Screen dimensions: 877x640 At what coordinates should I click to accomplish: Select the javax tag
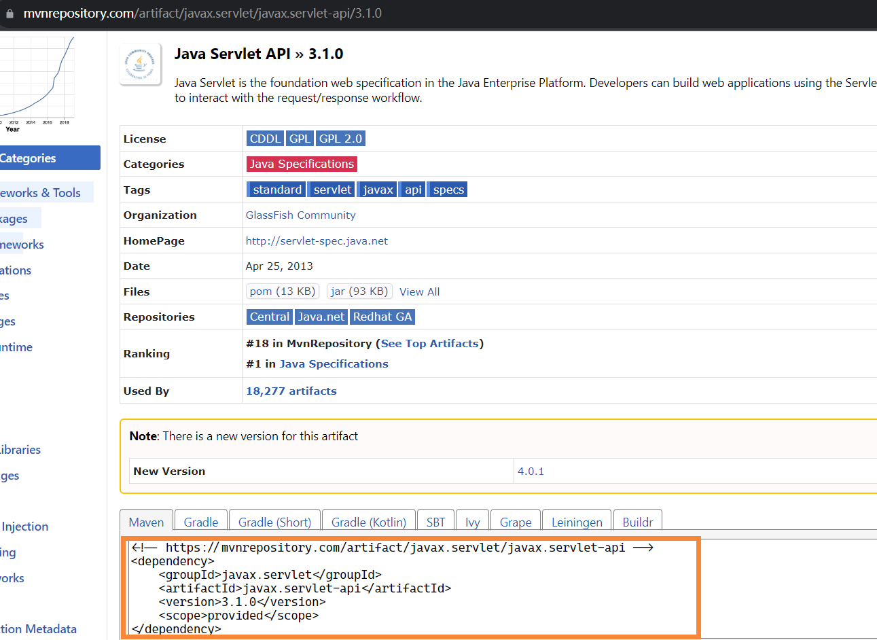pos(377,190)
